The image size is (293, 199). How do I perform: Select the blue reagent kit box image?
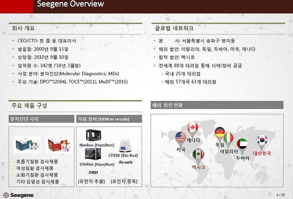pyautogui.click(x=27, y=145)
